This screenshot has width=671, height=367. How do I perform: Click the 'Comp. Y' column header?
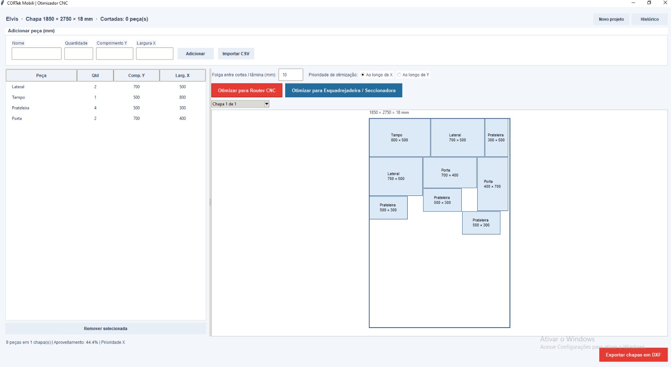tap(136, 75)
